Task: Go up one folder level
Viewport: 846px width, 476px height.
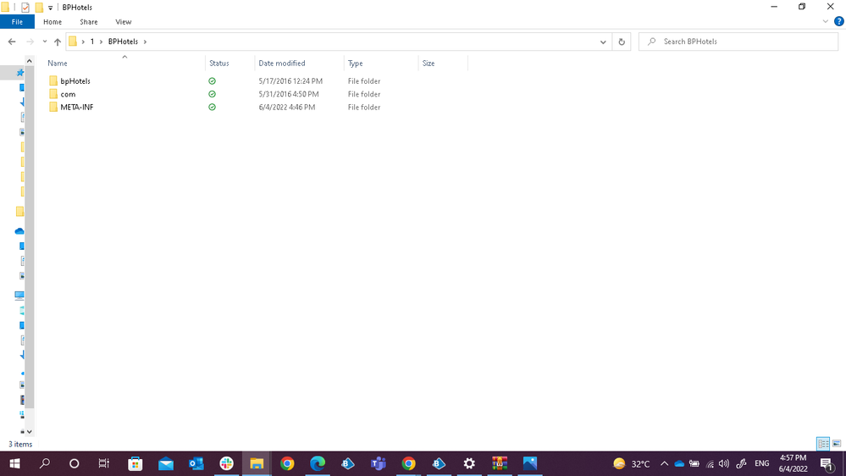Action: point(58,42)
